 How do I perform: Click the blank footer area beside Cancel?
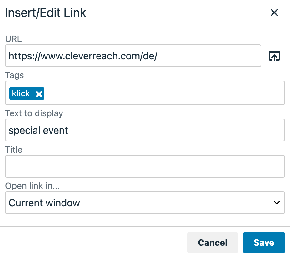pyautogui.click(x=94, y=243)
